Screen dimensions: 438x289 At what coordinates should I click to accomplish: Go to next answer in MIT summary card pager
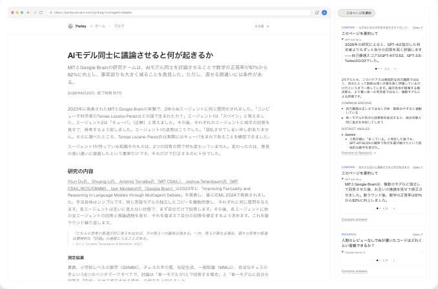click(394, 208)
